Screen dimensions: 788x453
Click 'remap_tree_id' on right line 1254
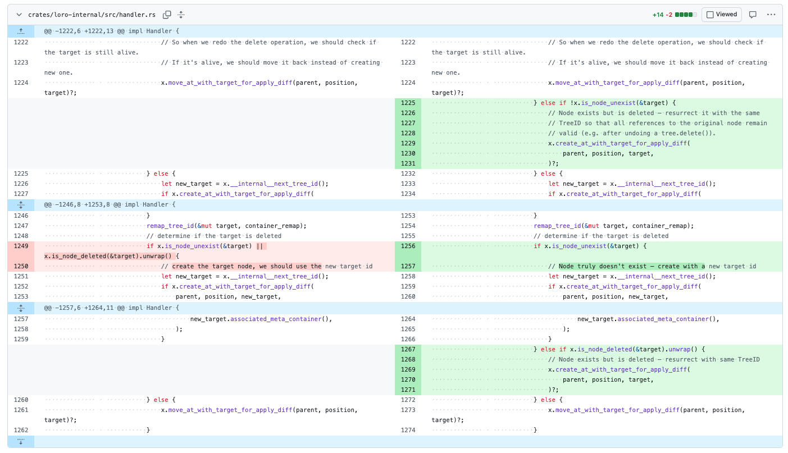click(x=557, y=226)
